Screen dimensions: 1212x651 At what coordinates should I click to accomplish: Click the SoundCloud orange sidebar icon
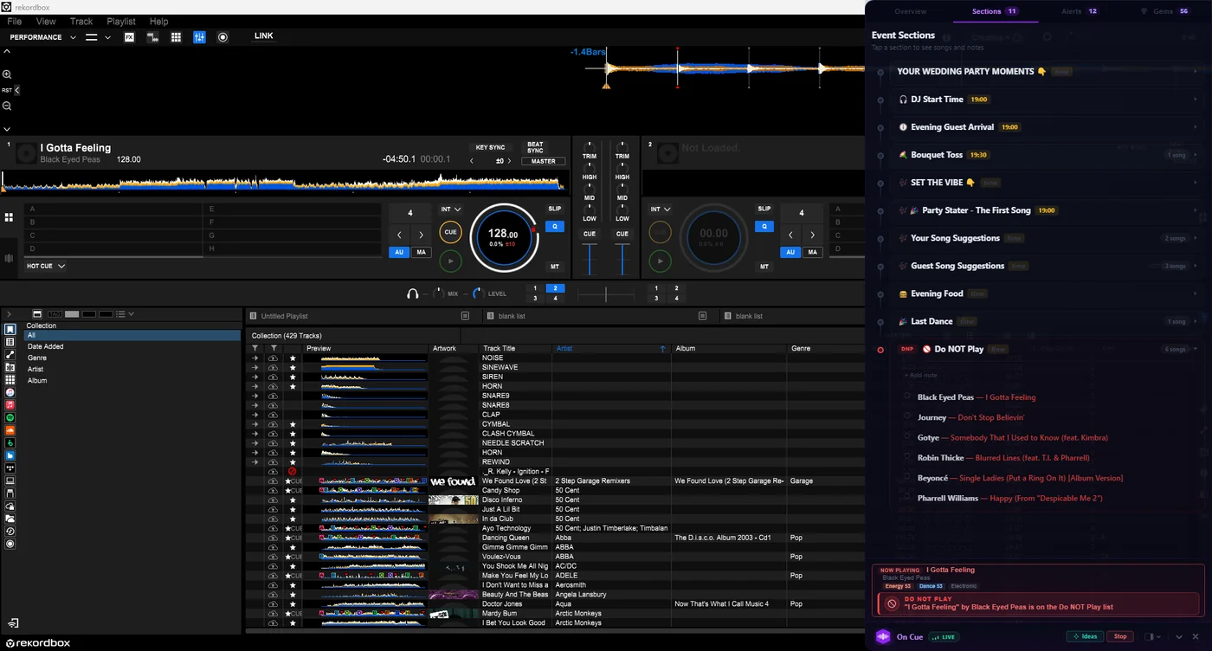click(10, 430)
